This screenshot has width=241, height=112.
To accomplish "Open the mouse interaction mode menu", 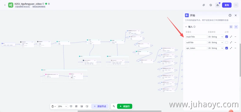I will click(x=54, y=106).
